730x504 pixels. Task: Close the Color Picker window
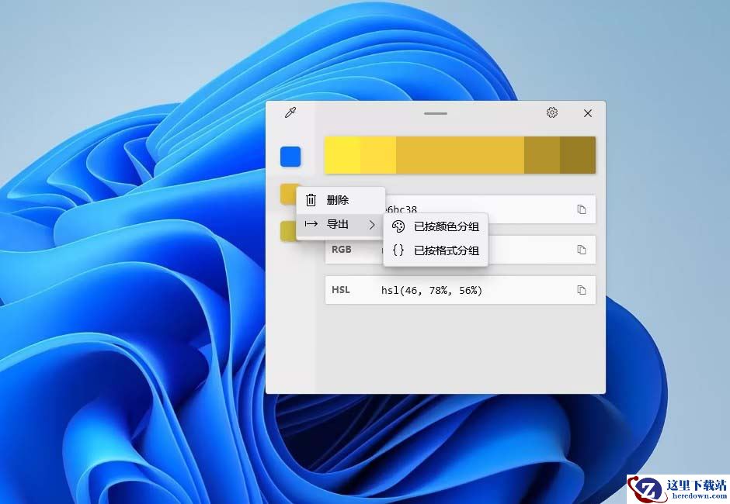(588, 113)
